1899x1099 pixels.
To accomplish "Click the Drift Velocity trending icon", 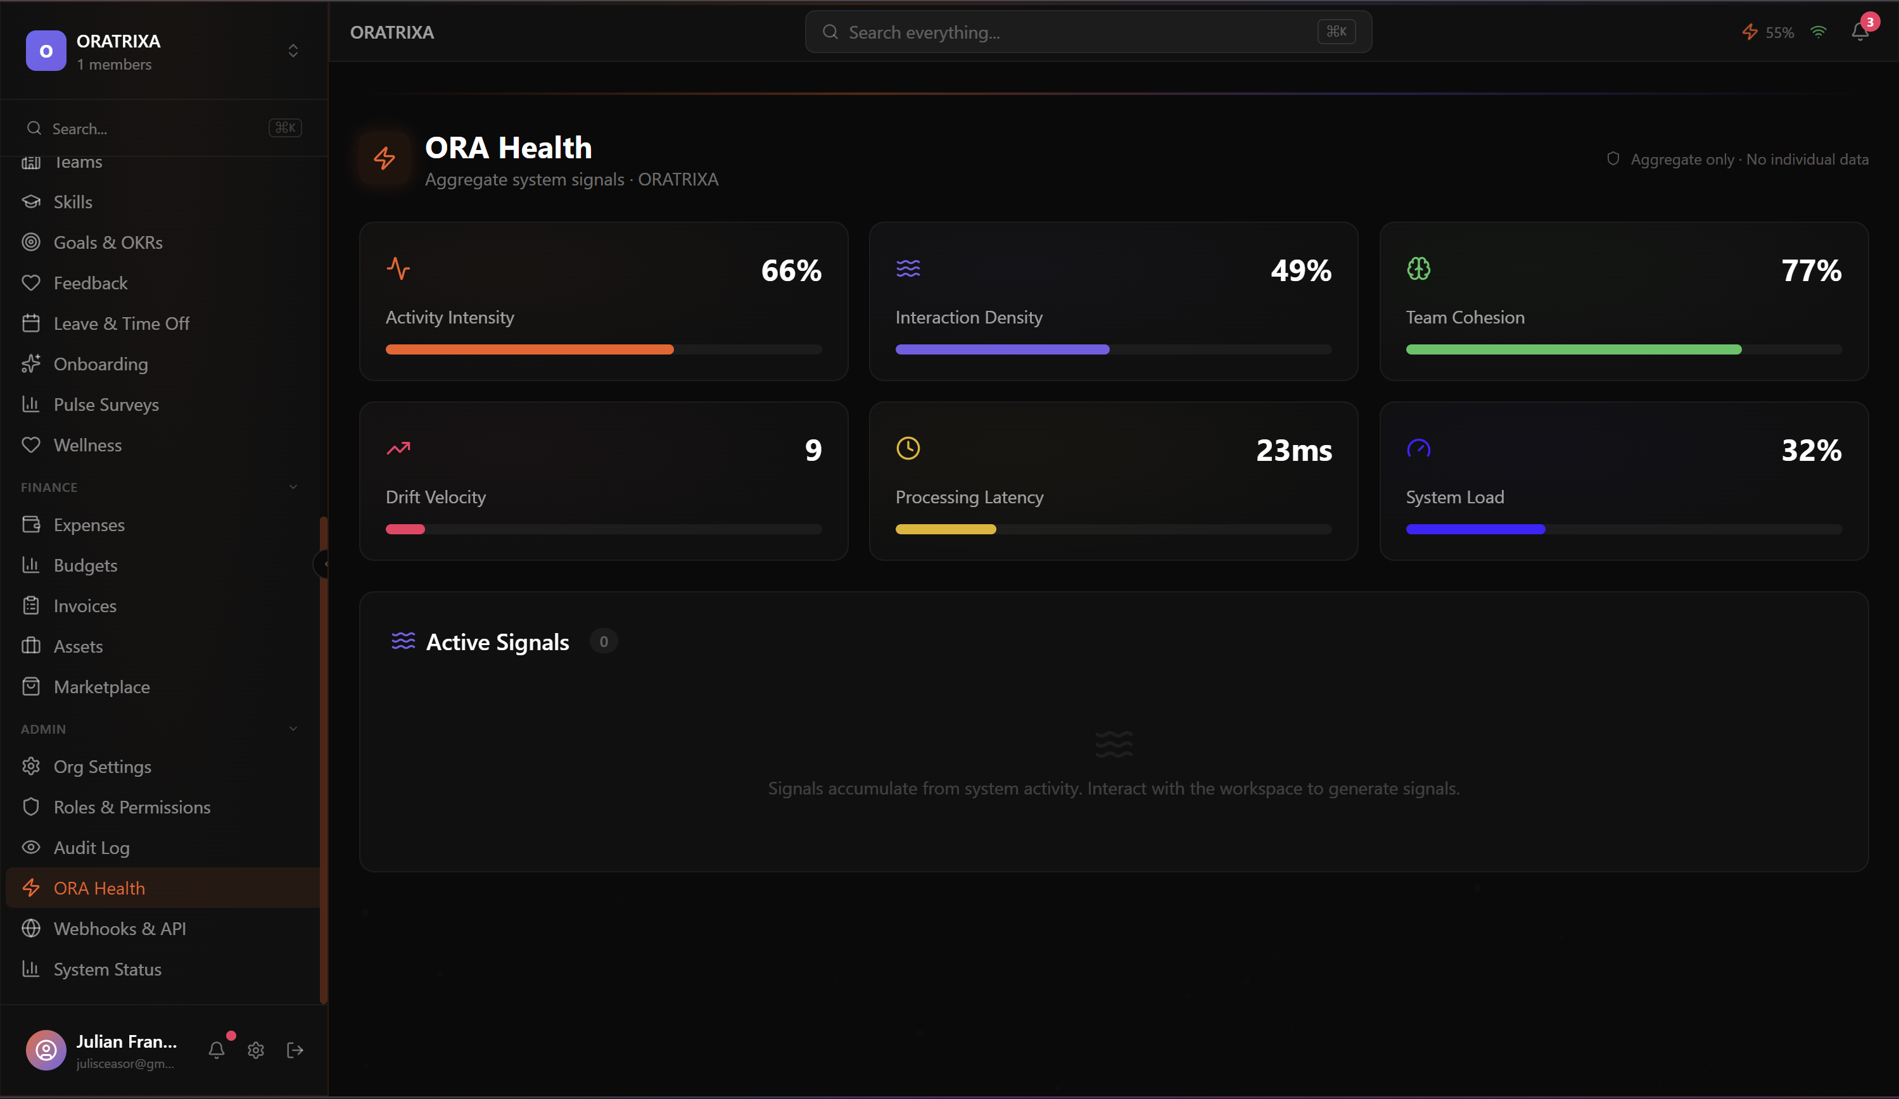I will (x=398, y=448).
